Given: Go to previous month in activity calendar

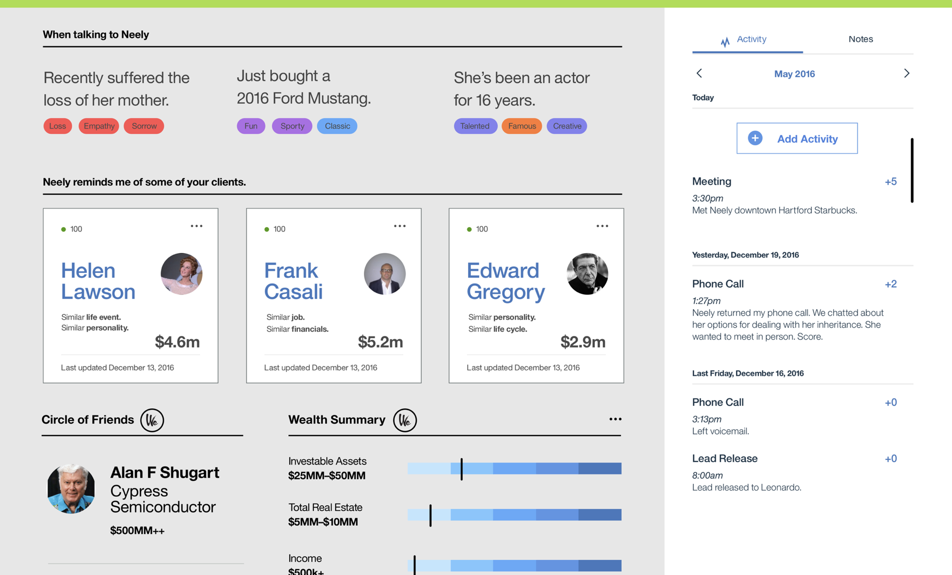Looking at the screenshot, I should [700, 73].
